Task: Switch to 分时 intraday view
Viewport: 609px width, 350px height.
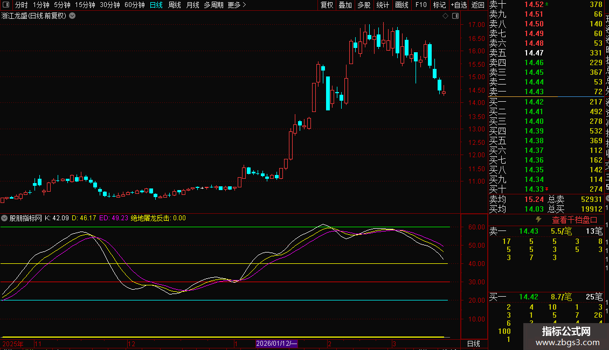Action: 21,5
